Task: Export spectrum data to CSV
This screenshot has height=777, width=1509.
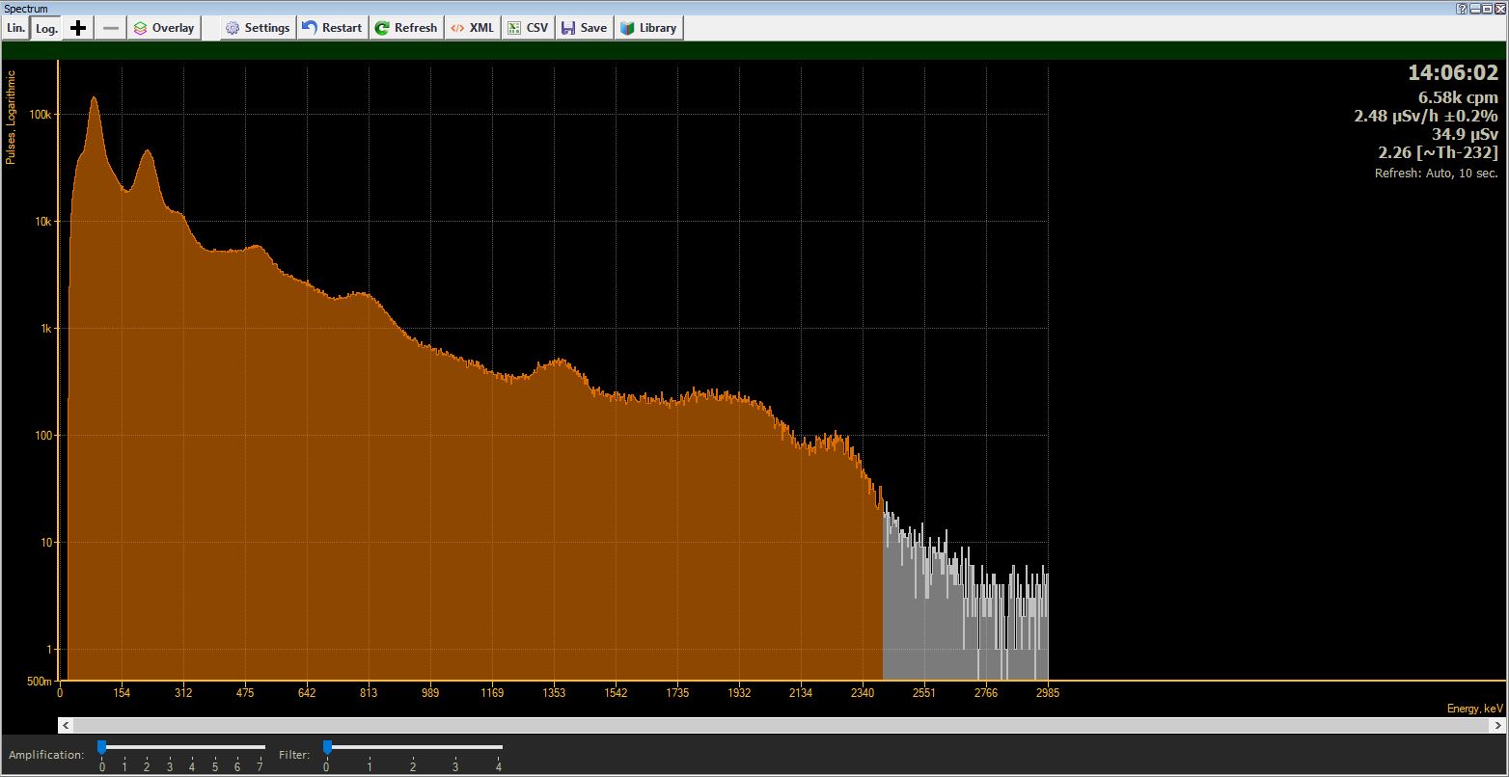Action: tap(528, 28)
